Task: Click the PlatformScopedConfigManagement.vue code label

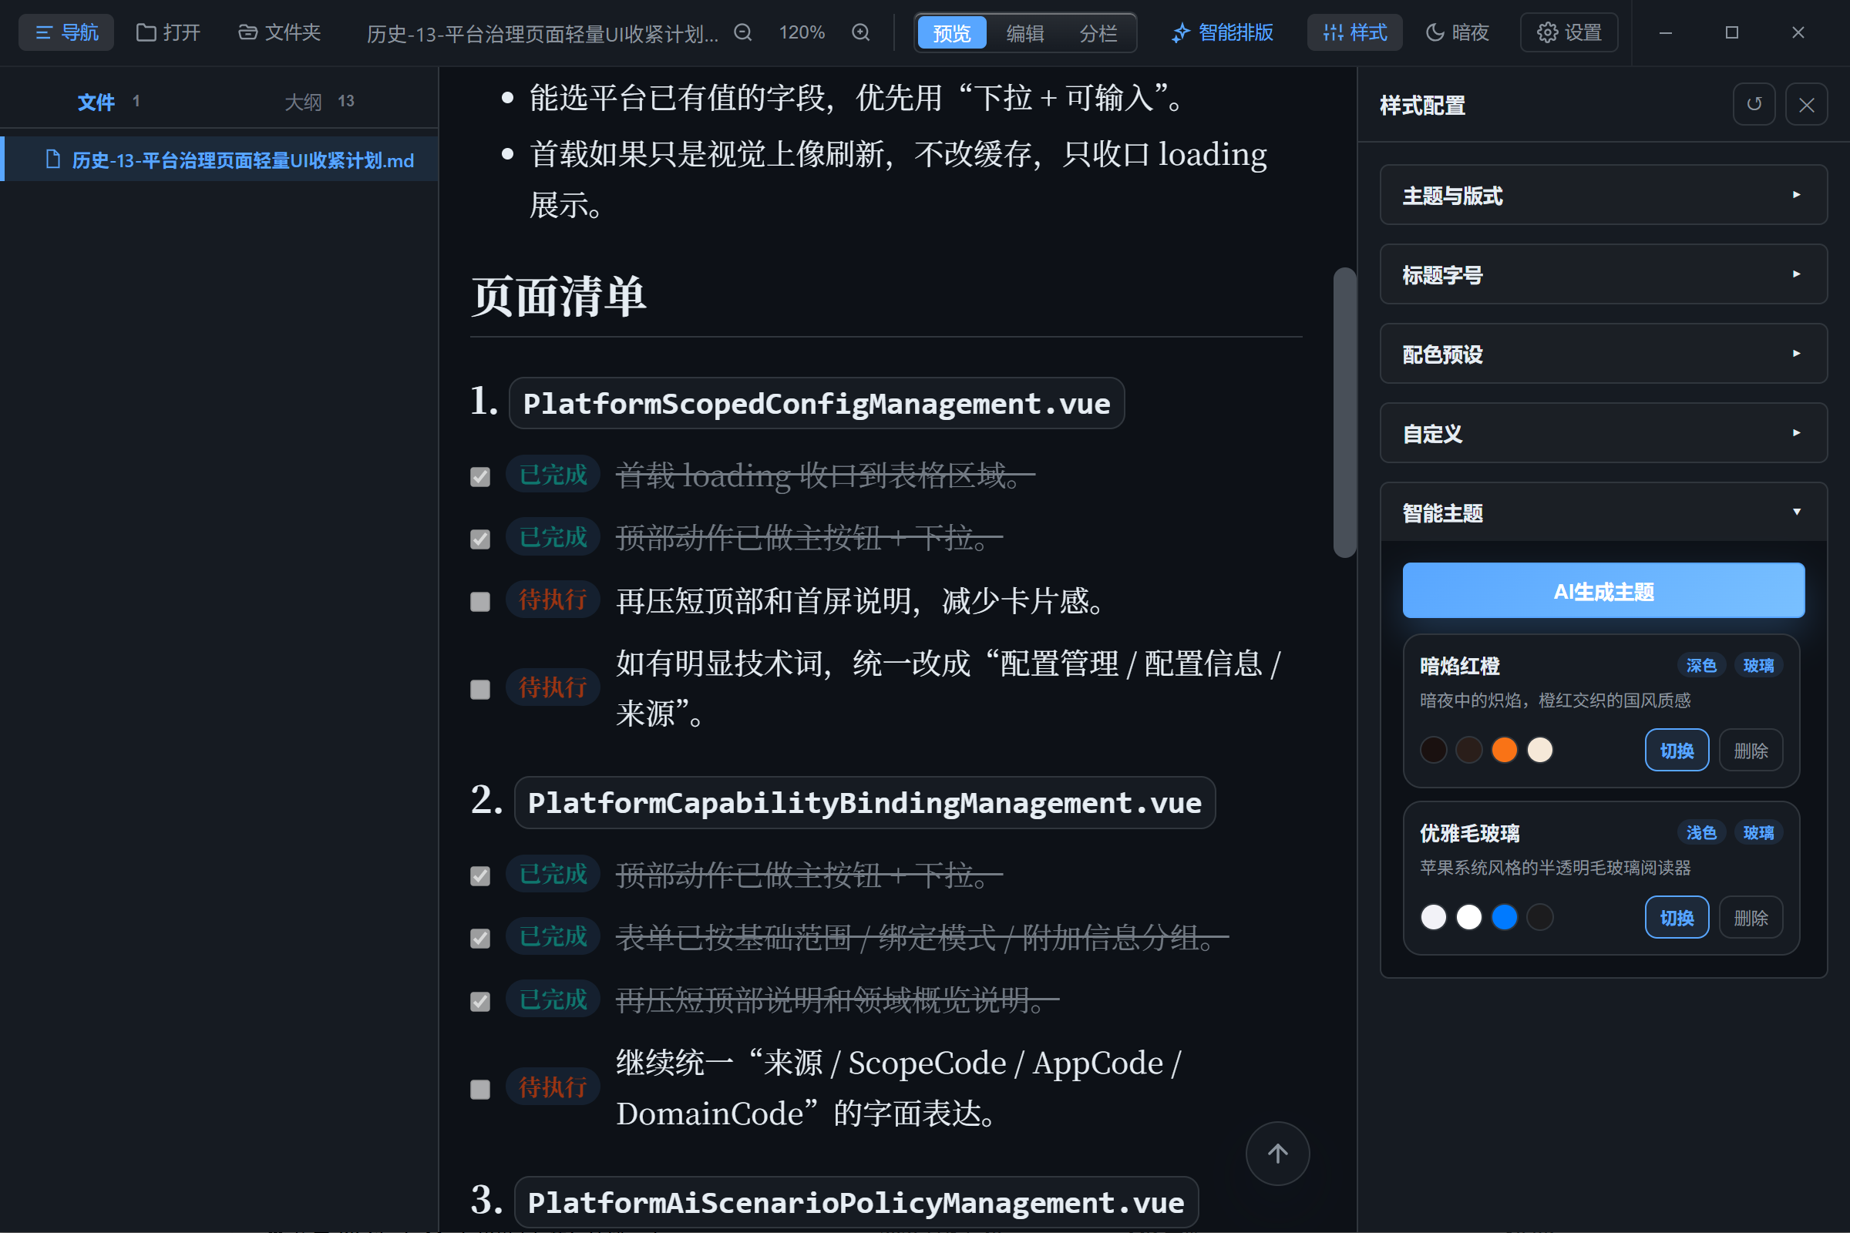Action: pyautogui.click(x=816, y=403)
